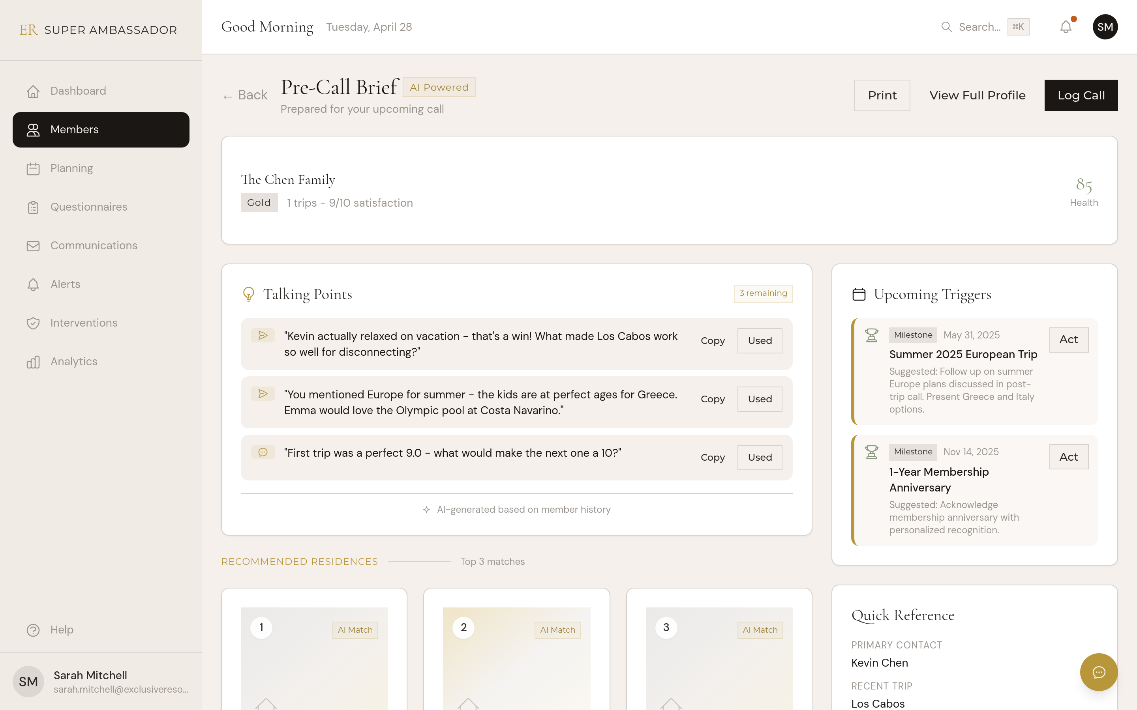The height and width of the screenshot is (710, 1137).
Task: Click the Talking Points lightbulb icon
Action: pyautogui.click(x=249, y=294)
